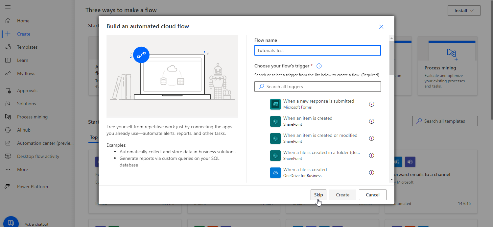This screenshot has height=227, width=493.
Task: Click the Cancel button in the dialog
Action: (x=372, y=195)
